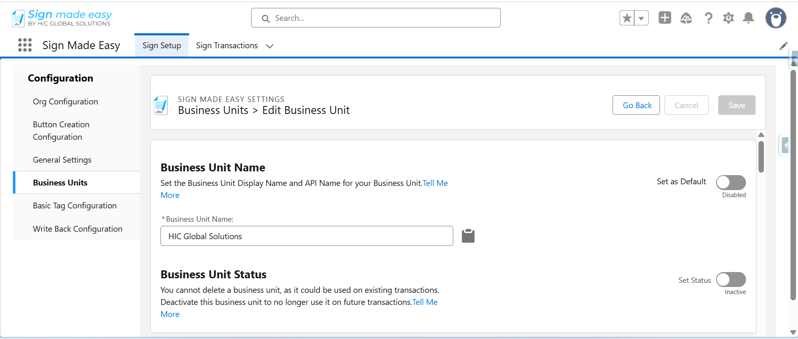Click the Business Unit Status heading
Screen dimensions: 798x339
213,275
